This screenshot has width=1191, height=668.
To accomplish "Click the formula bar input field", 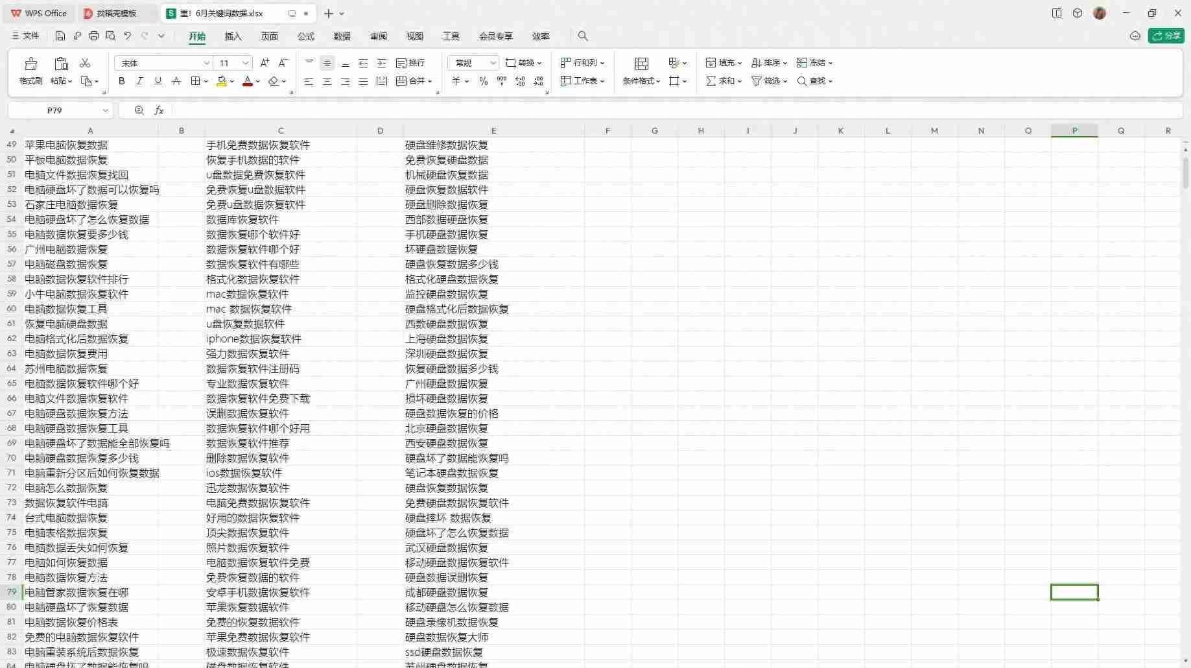I will click(676, 110).
